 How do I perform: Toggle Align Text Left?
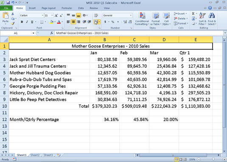tap(68, 22)
